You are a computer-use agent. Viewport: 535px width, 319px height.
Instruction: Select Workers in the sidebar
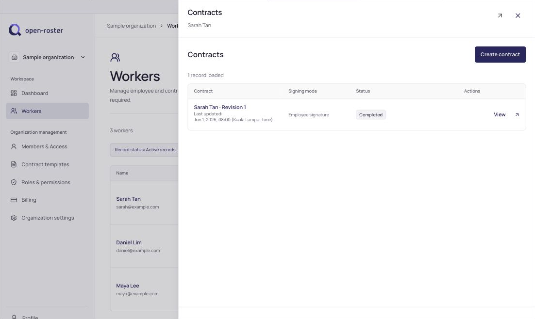[x=48, y=111]
